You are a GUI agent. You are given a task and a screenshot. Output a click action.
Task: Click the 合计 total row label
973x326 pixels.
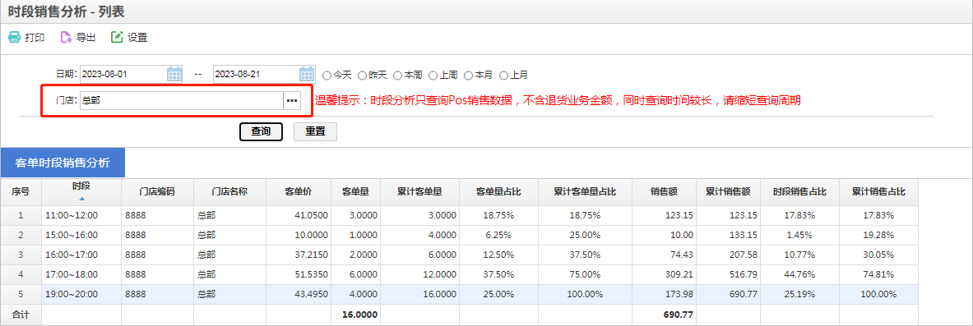point(21,315)
